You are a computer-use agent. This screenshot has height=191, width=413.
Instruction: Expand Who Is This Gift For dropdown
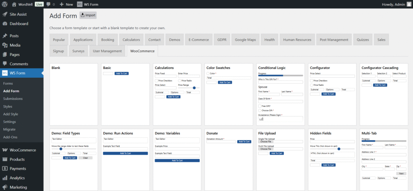(x=280, y=82)
